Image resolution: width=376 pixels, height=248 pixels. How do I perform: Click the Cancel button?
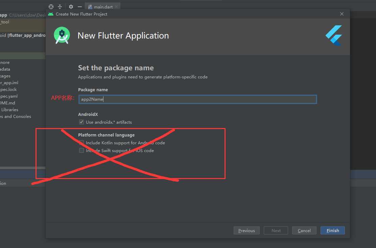click(304, 231)
